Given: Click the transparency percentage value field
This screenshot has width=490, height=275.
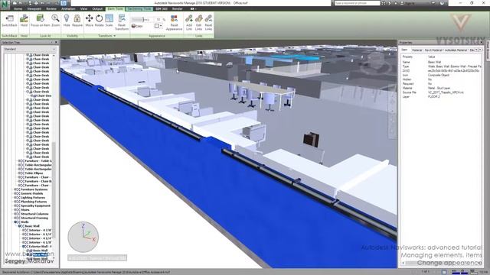Looking at the screenshot, I should pyautogui.click(x=158, y=20).
